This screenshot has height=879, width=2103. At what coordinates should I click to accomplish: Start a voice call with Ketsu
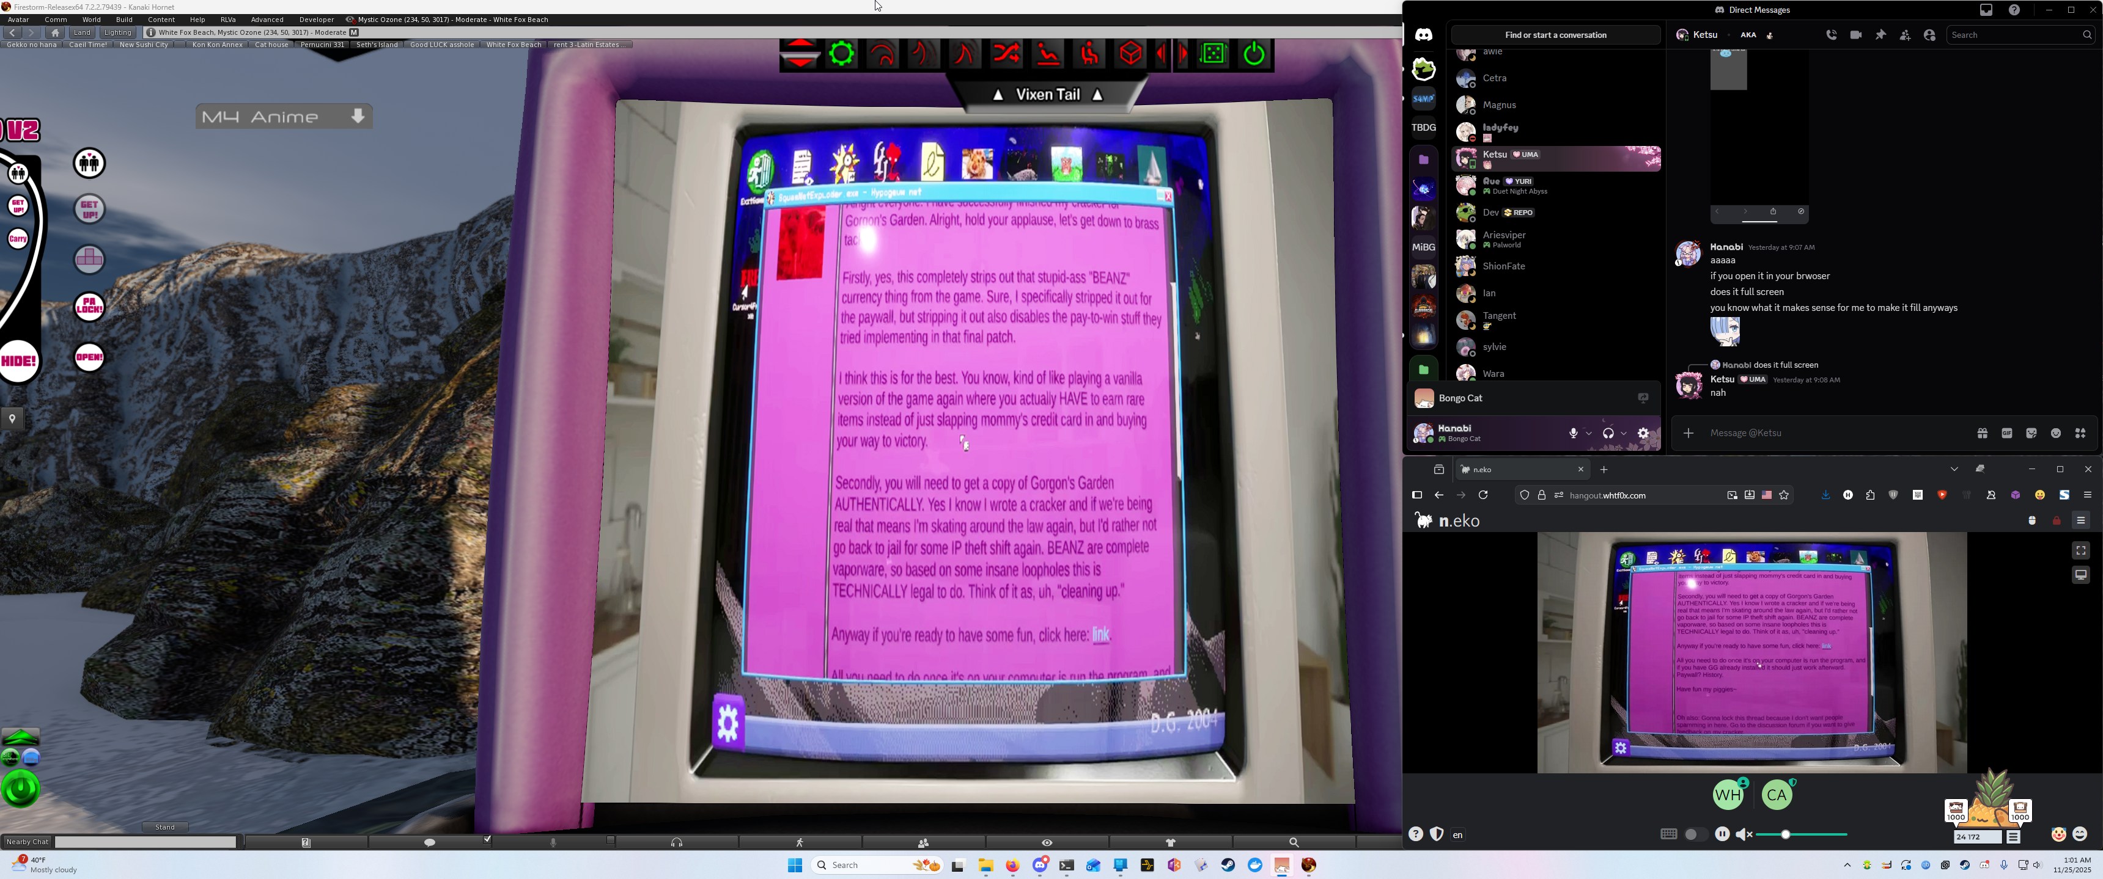click(x=1831, y=35)
